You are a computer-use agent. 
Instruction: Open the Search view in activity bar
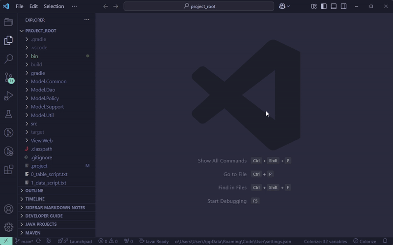[8, 59]
